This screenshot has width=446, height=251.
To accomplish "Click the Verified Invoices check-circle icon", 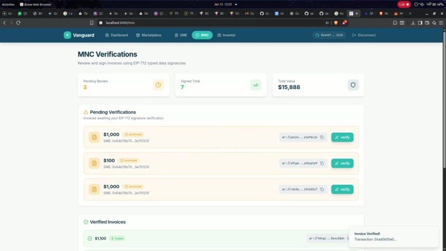I will pyautogui.click(x=86, y=222).
